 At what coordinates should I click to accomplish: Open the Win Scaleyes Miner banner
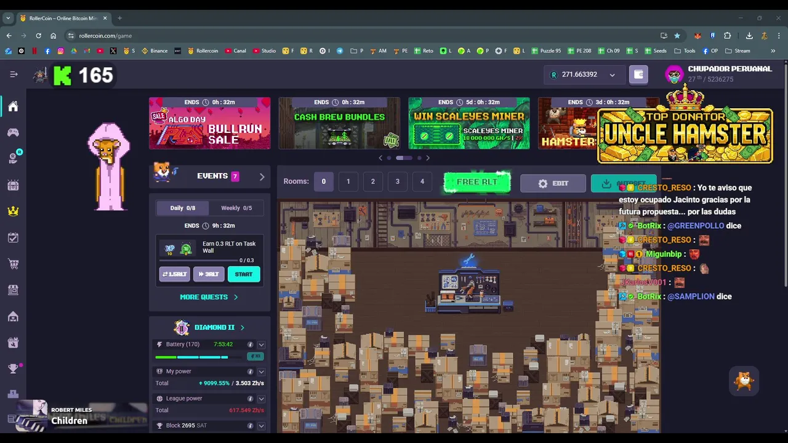[x=469, y=123]
